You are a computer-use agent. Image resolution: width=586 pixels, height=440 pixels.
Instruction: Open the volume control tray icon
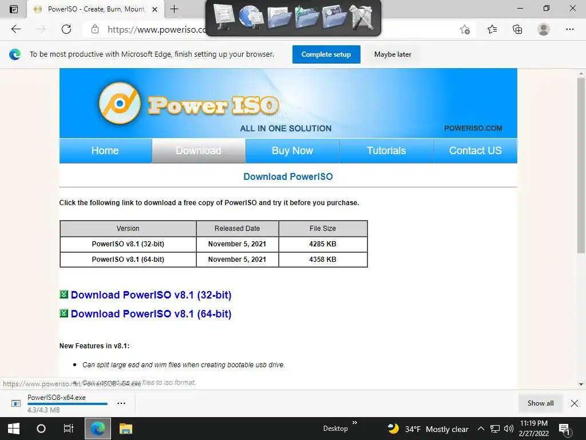[508, 429]
